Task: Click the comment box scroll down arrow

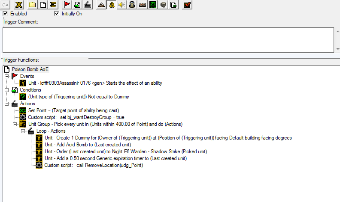Action: [x=337, y=49]
